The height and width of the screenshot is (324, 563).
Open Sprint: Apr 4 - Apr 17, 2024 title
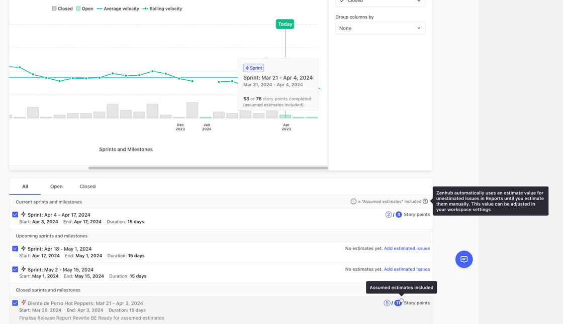[59, 215]
